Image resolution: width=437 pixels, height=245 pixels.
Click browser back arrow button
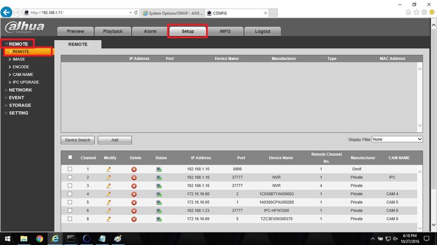[x=6, y=12]
